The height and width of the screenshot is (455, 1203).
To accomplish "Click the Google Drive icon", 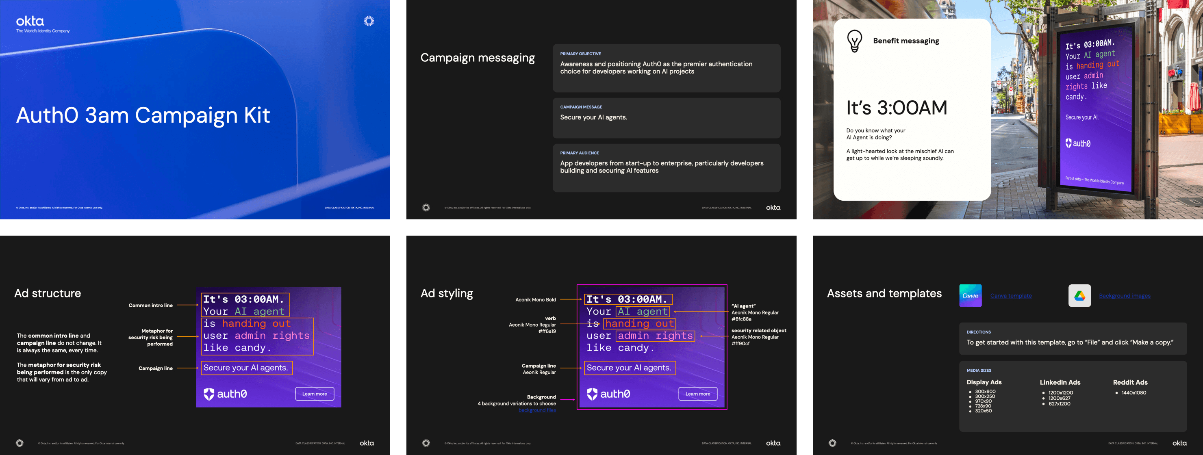I will pyautogui.click(x=1079, y=295).
